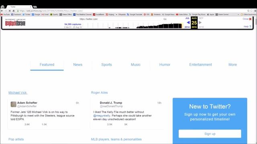This screenshot has width=257, height=144.
Task: Open the Wikipedia bookmark
Action: (x=120, y=14)
